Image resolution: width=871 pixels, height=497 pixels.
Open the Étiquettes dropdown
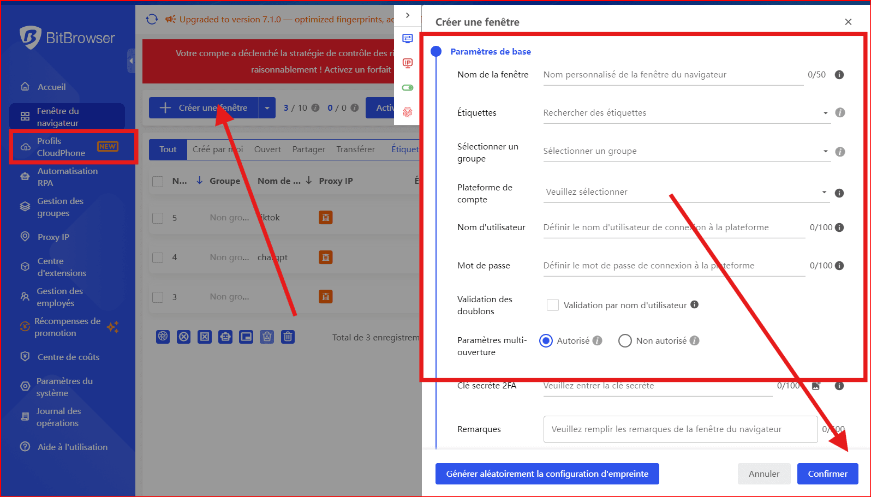[x=686, y=113]
